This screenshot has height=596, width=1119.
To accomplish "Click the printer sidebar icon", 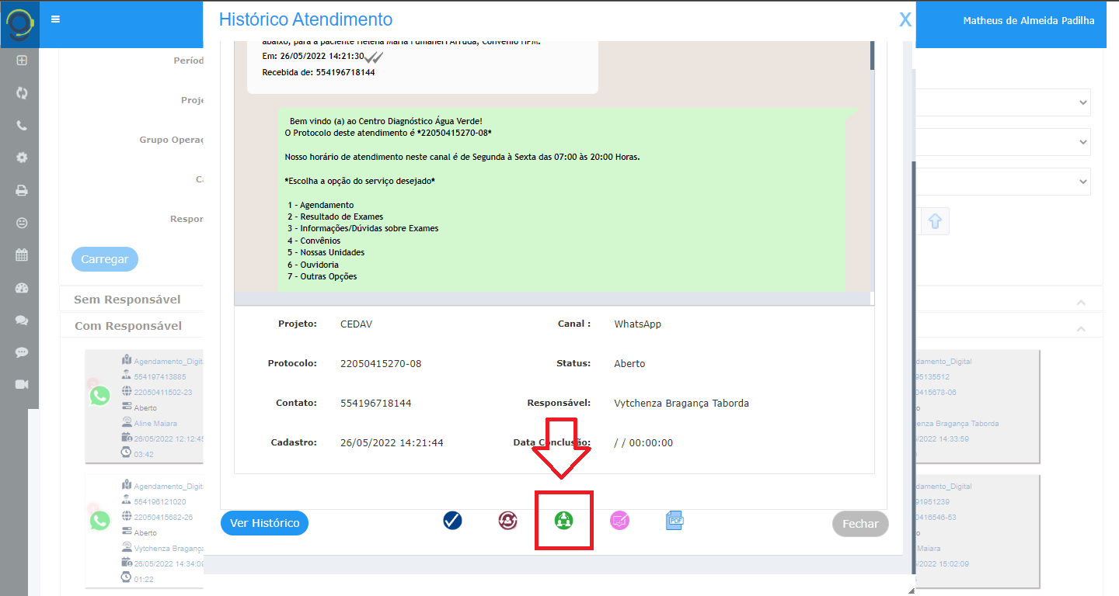I will point(22,190).
